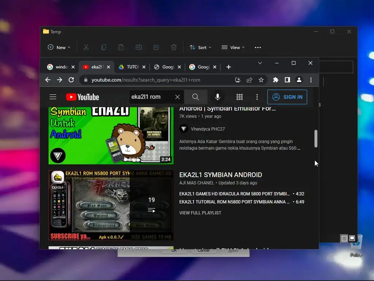The width and height of the screenshot is (374, 281).
Task: Switch Temp window to details view
Action: click(344, 239)
